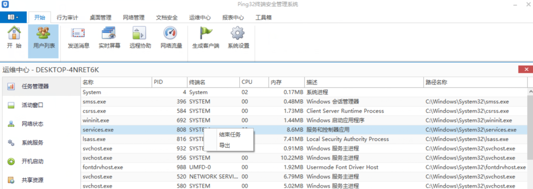Image resolution: width=533 pixels, height=189 pixels.
Task: Select the svchost.exe row with PID 580
Action: point(304,186)
